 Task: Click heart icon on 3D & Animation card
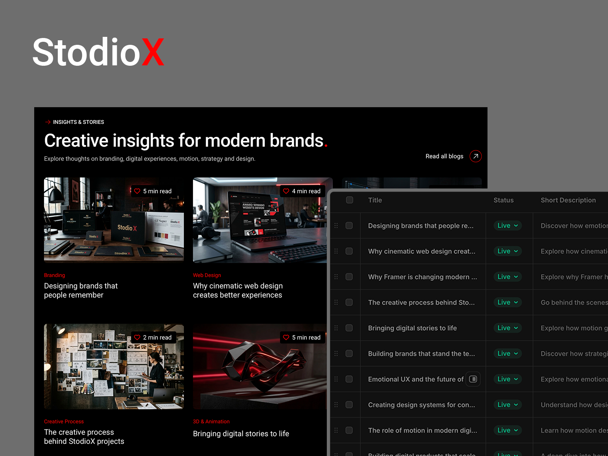[x=286, y=337]
